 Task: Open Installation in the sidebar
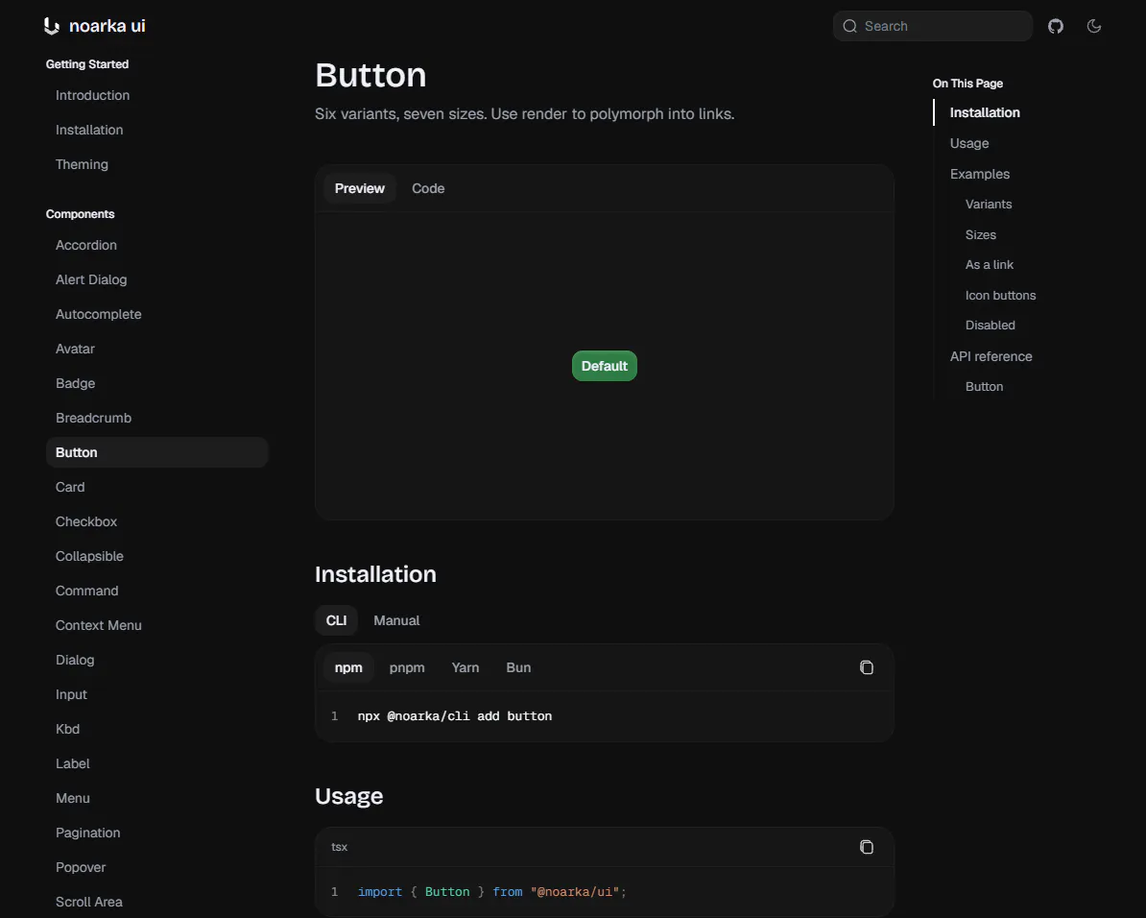pos(89,130)
